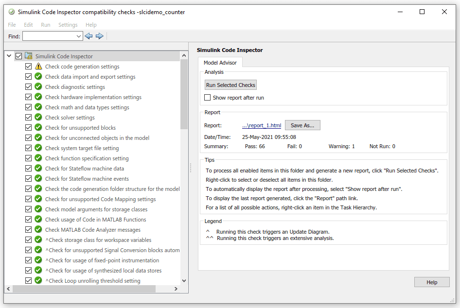Screen dimensions: 460x308
Task: Click the folder icon beside Simulink Code Inspector
Action: pyautogui.click(x=28, y=56)
